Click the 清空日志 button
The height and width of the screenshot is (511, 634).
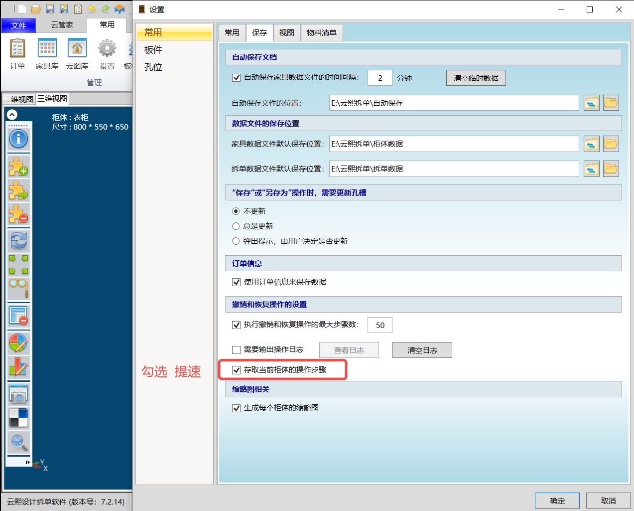pyautogui.click(x=422, y=350)
